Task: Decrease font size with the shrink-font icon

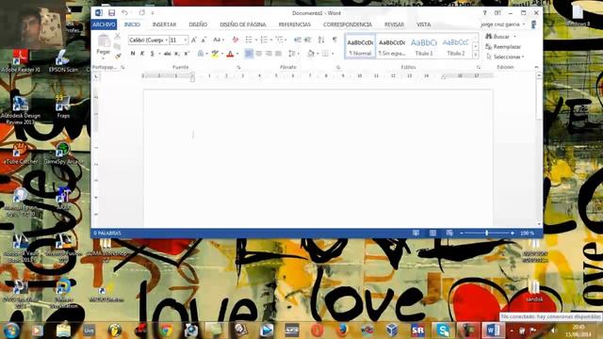Action: (204, 40)
